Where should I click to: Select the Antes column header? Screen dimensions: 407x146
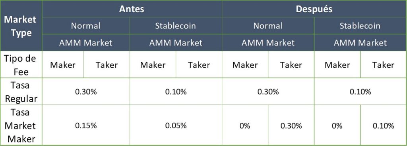click(x=132, y=9)
